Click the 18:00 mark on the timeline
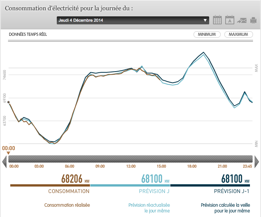 pyautogui.click(x=192, y=166)
